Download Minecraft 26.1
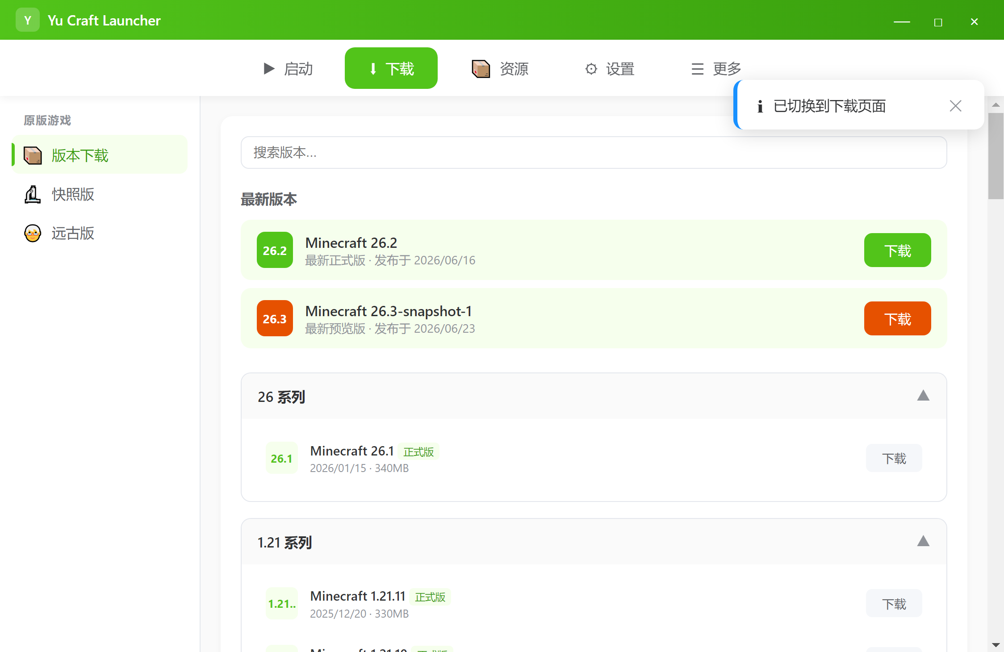 (894, 458)
